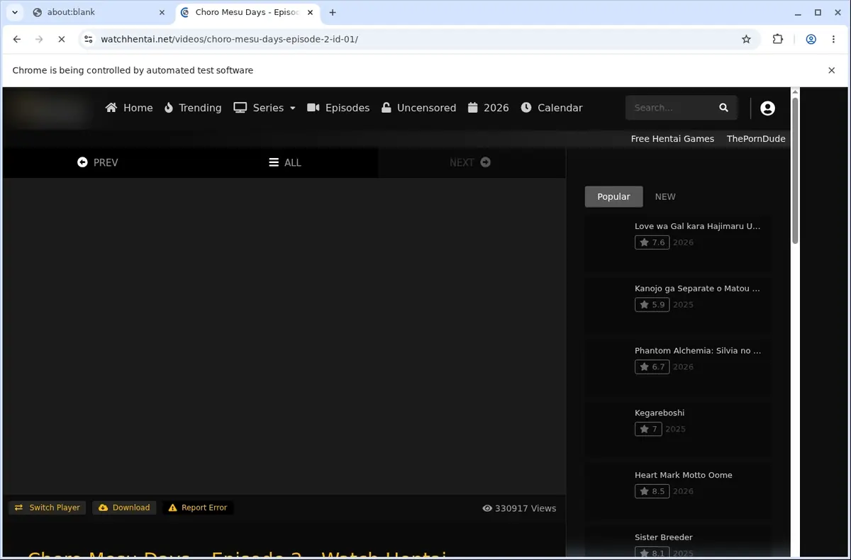Image resolution: width=851 pixels, height=560 pixels.
Task: Open the Love wa Gal kara Hajimaru entry
Action: [697, 226]
